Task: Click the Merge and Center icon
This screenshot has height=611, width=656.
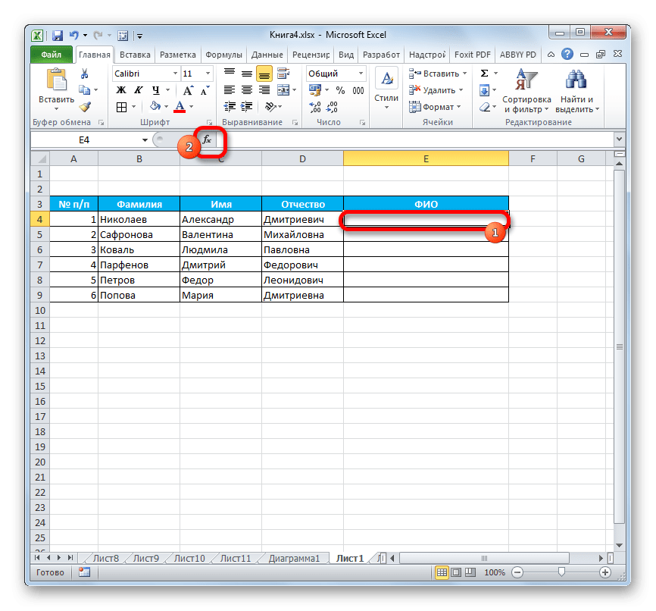Action: 283,90
